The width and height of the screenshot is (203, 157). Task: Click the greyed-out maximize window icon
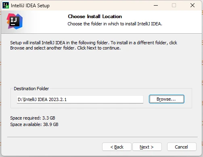(x=174, y=5)
